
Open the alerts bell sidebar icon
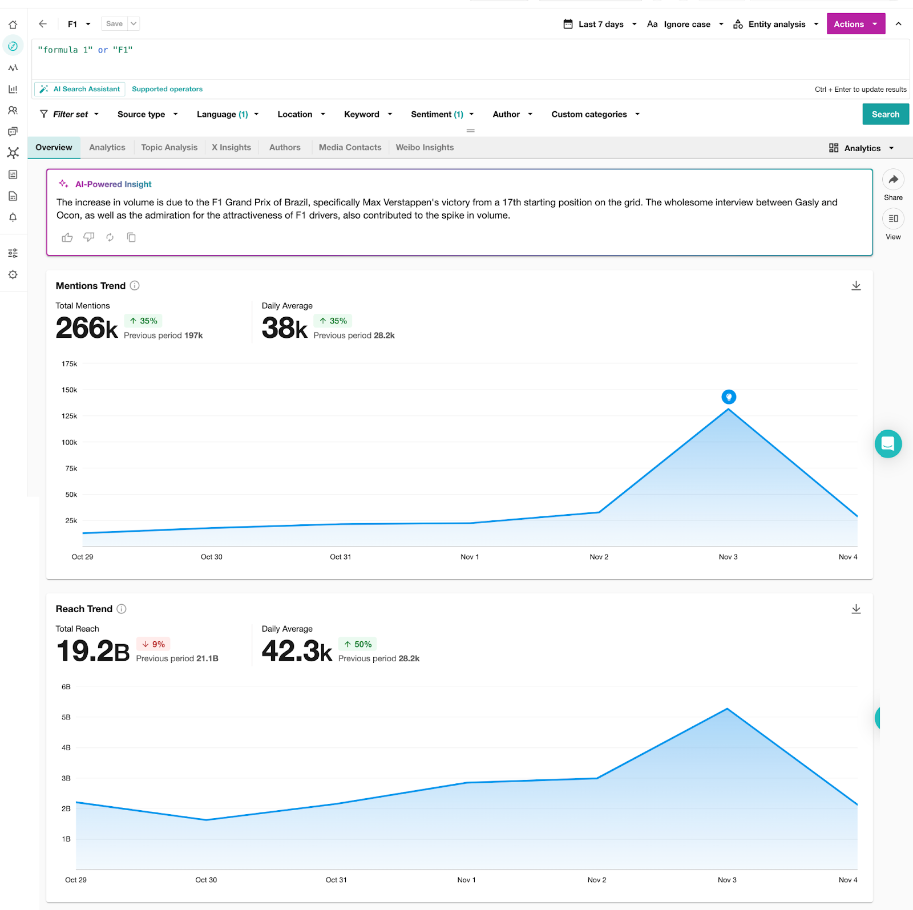pos(13,217)
